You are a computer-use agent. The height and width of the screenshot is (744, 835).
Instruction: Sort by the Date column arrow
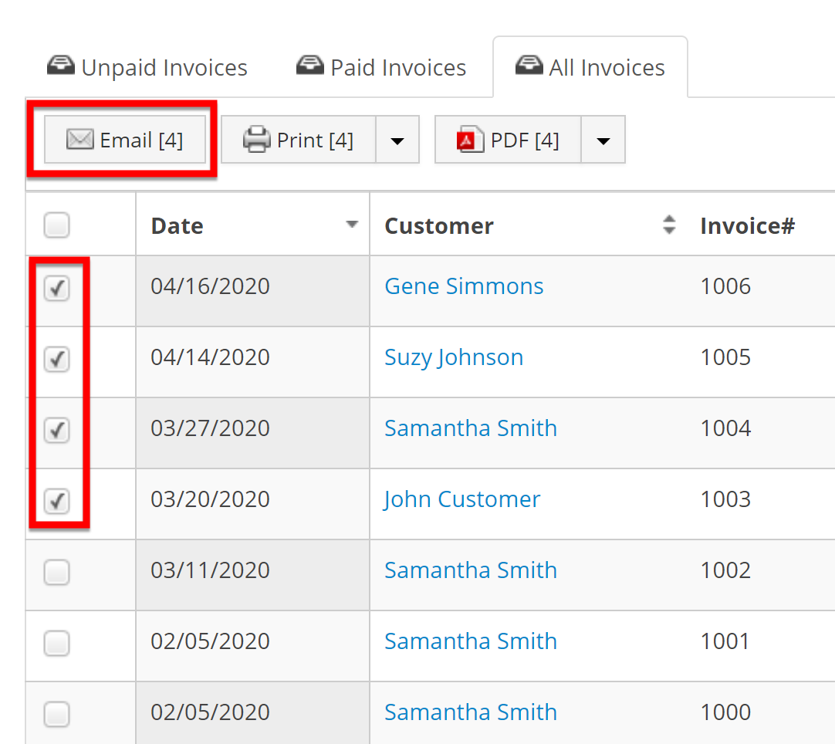[x=352, y=225]
